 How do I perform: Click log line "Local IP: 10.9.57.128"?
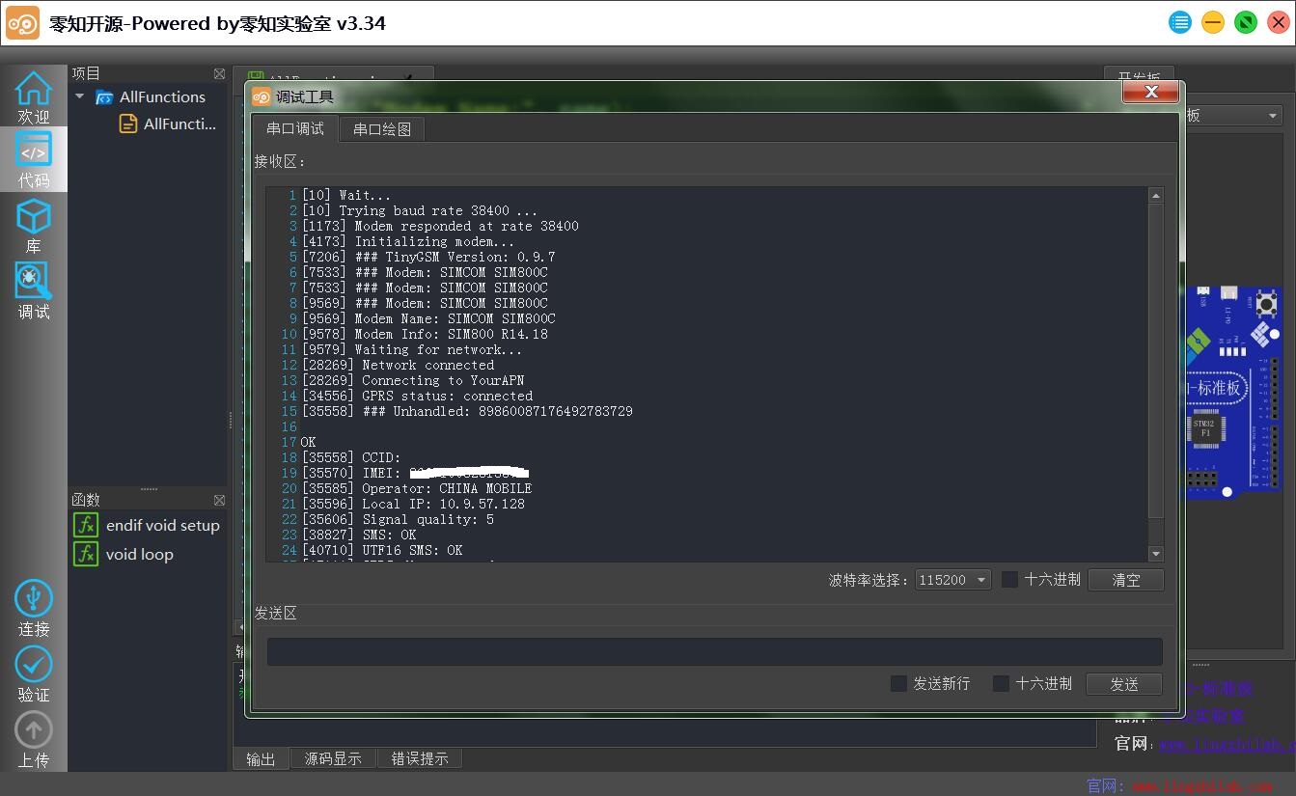click(413, 504)
